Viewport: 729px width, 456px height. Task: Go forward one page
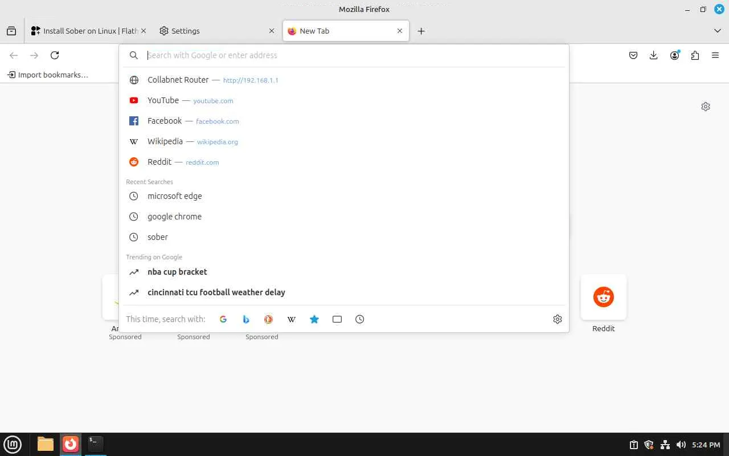click(34, 55)
